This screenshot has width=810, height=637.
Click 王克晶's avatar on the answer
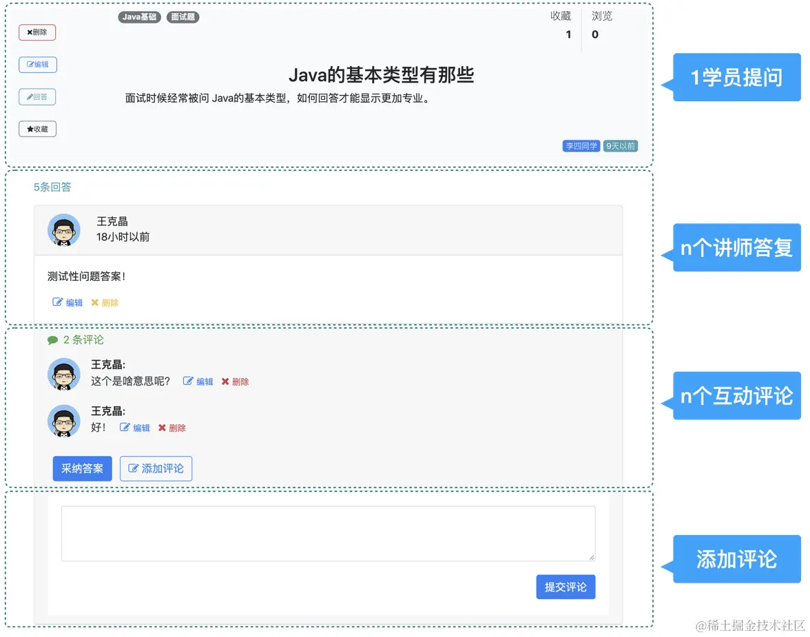[x=63, y=229]
